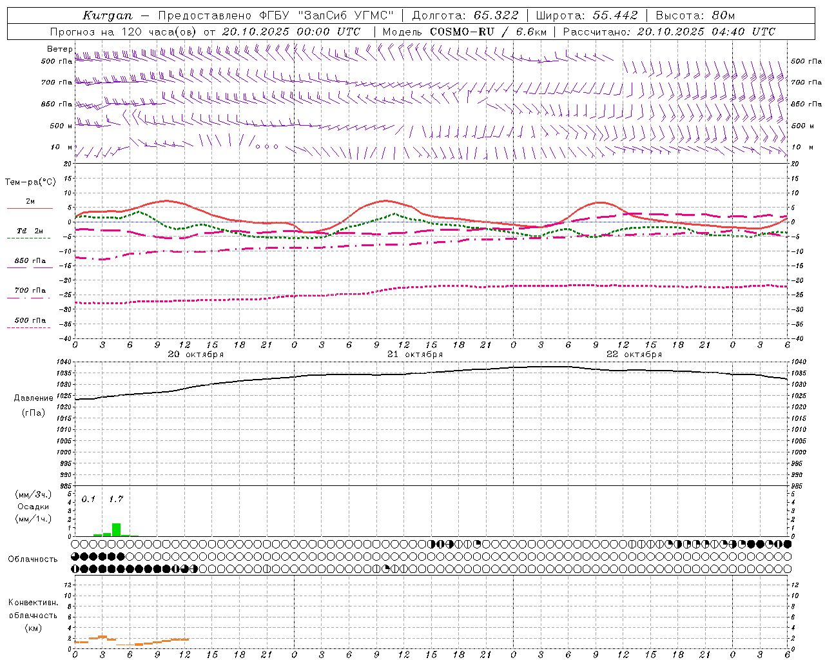Viewport: 825px width, 660px height.
Task: Click the '1.7' precipitation total value
Action: point(116,499)
